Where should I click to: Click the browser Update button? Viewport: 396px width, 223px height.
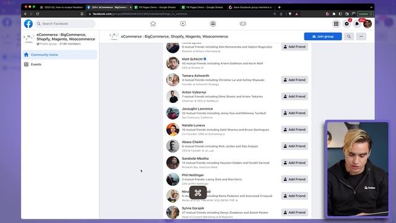pos(365,14)
